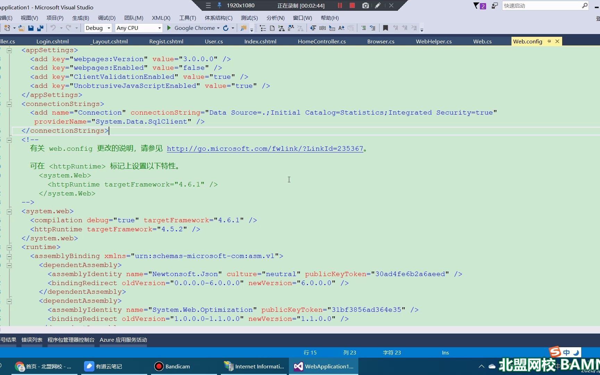Stop the Bandicam recording
This screenshot has width=600, height=375.
(352, 6)
